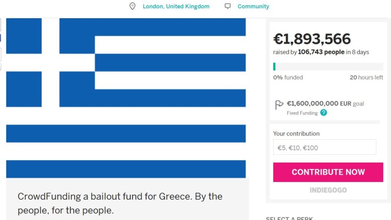The height and width of the screenshot is (220, 391).
Task: Open the Community category link
Action: point(253,6)
